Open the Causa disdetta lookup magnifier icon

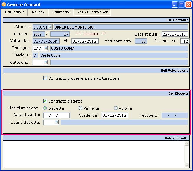(57, 122)
